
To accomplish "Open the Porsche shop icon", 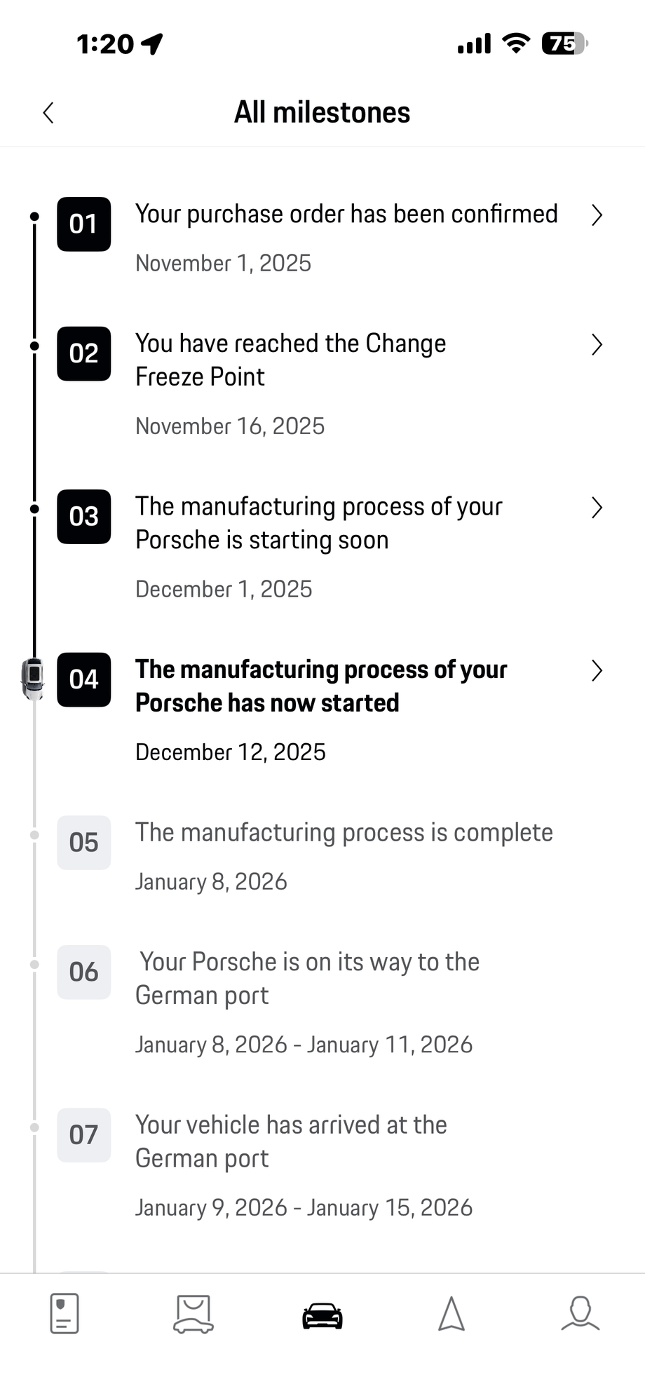I will pos(193,1315).
